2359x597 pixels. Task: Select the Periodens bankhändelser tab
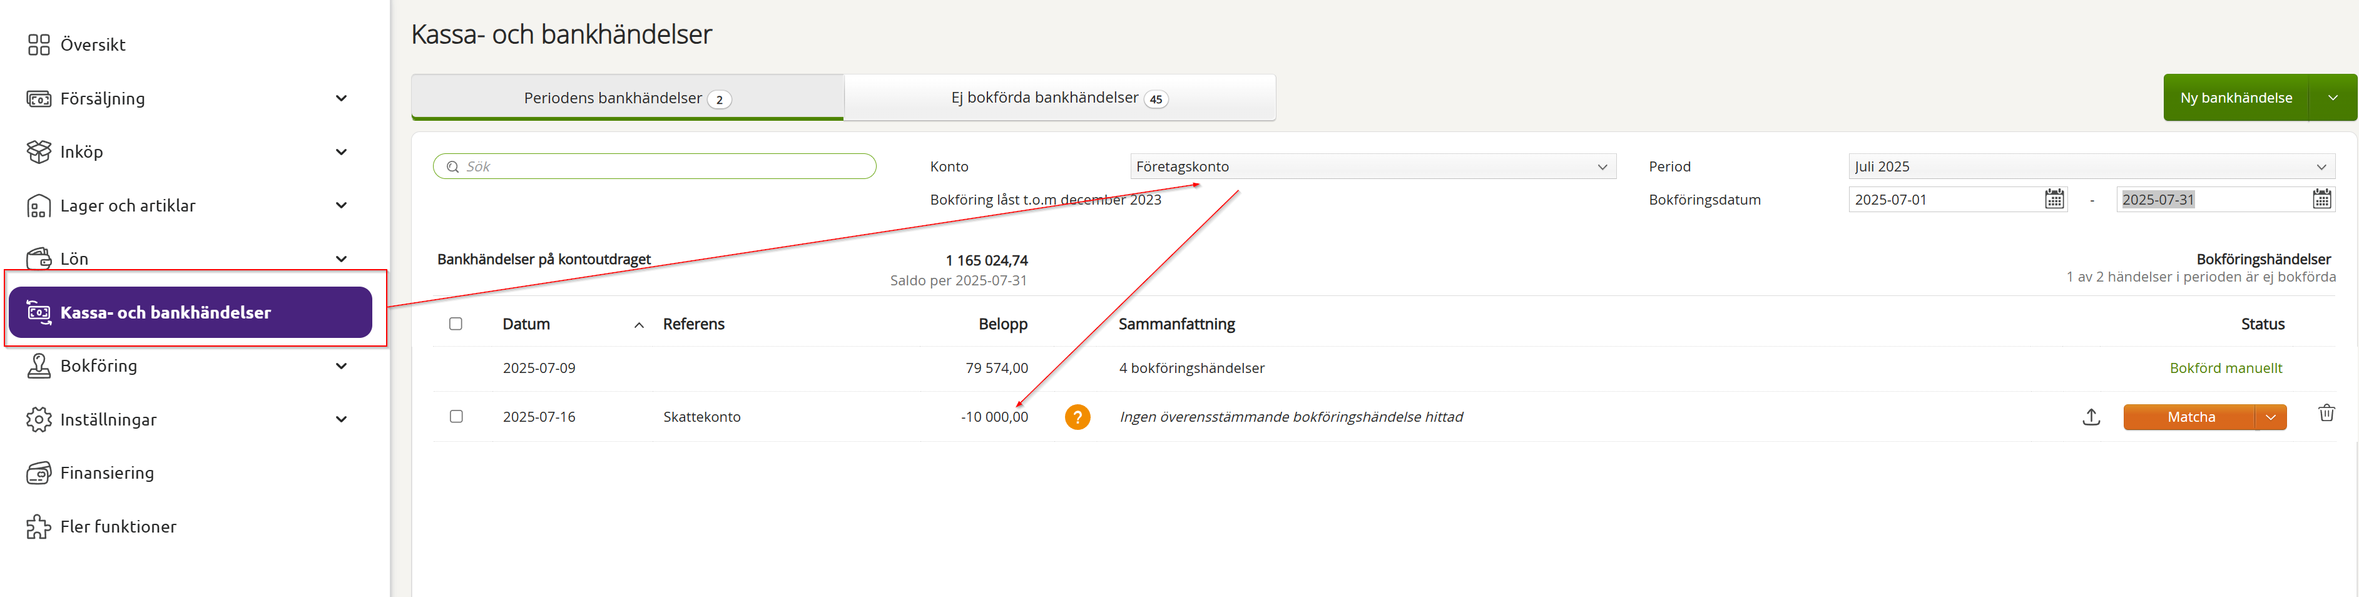(626, 98)
